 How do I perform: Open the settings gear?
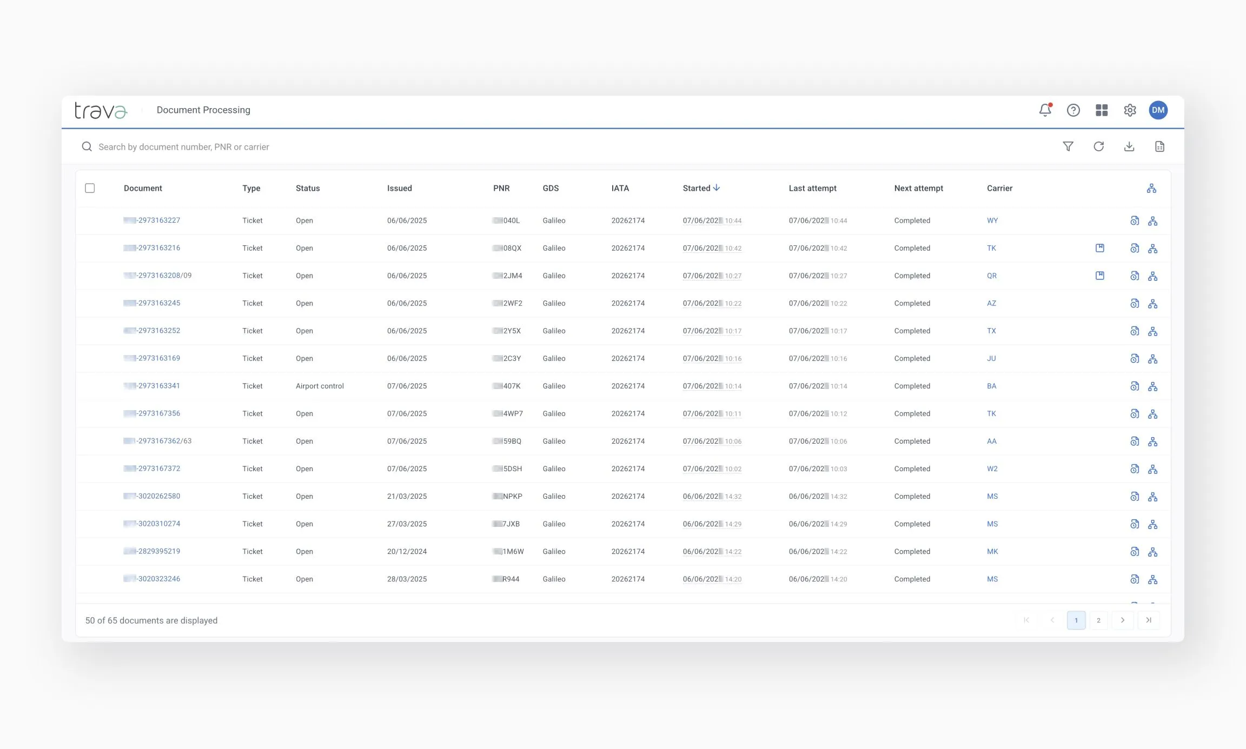(1130, 110)
